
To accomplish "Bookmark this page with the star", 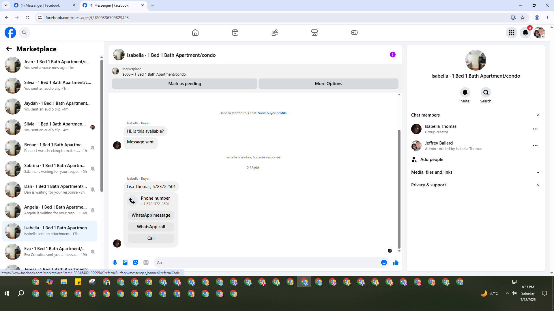I will pos(523,18).
